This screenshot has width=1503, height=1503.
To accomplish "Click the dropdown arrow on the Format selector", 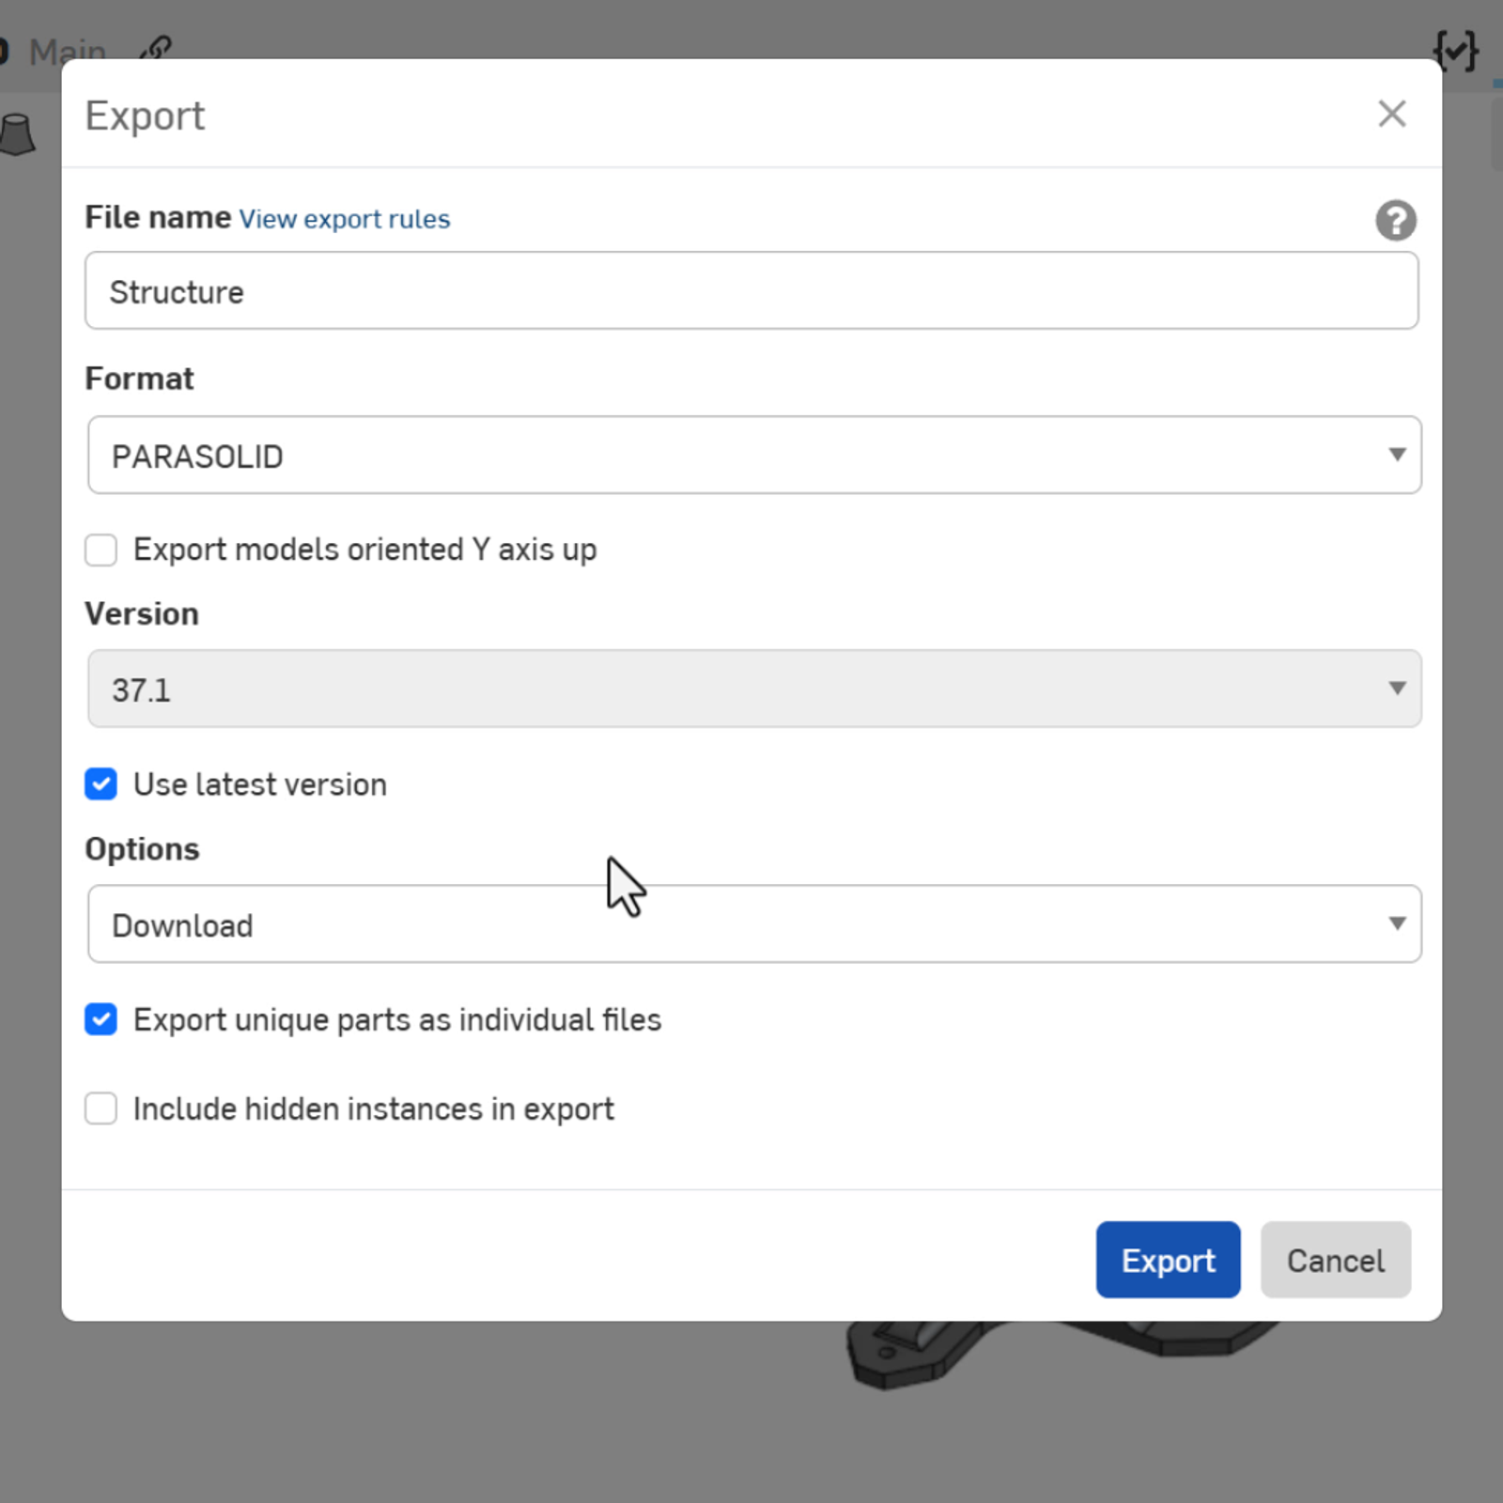I will pos(1397,455).
